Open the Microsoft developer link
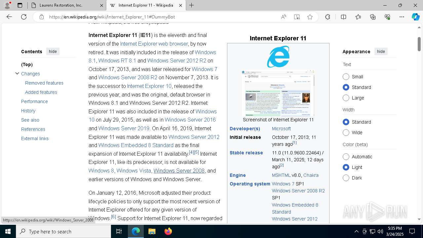Screen dimensions: 423x238 [281, 129]
